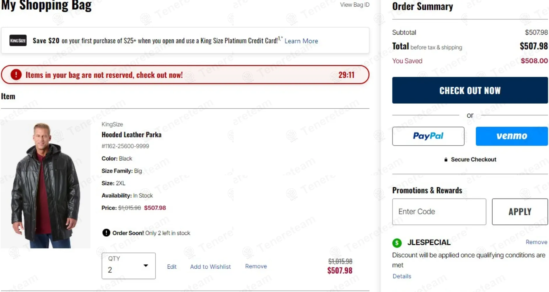
Task: Focus the Enter Code promo field
Action: [x=439, y=212]
